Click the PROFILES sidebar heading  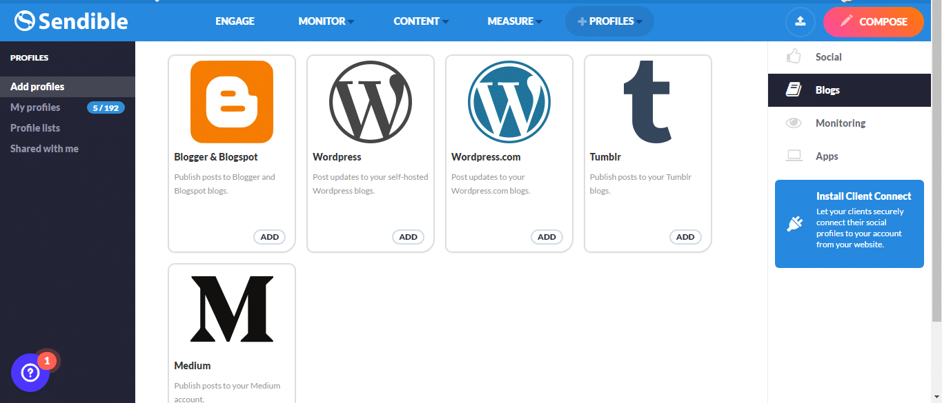click(x=30, y=59)
